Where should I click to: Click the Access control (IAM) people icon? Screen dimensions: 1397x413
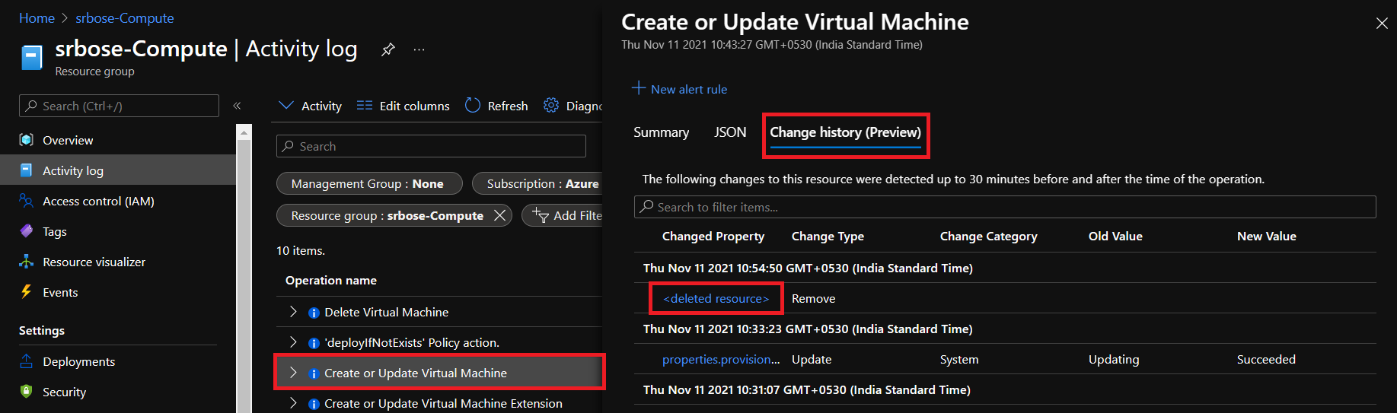pos(27,201)
